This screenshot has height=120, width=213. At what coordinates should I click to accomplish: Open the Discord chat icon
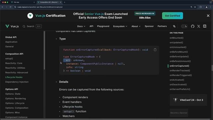205,26
